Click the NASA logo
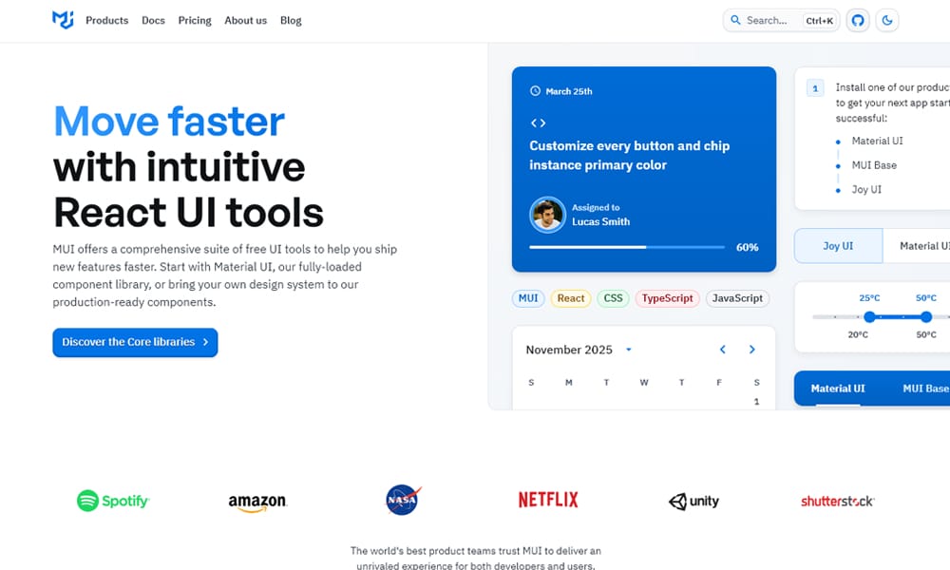950x570 pixels. coord(403,500)
